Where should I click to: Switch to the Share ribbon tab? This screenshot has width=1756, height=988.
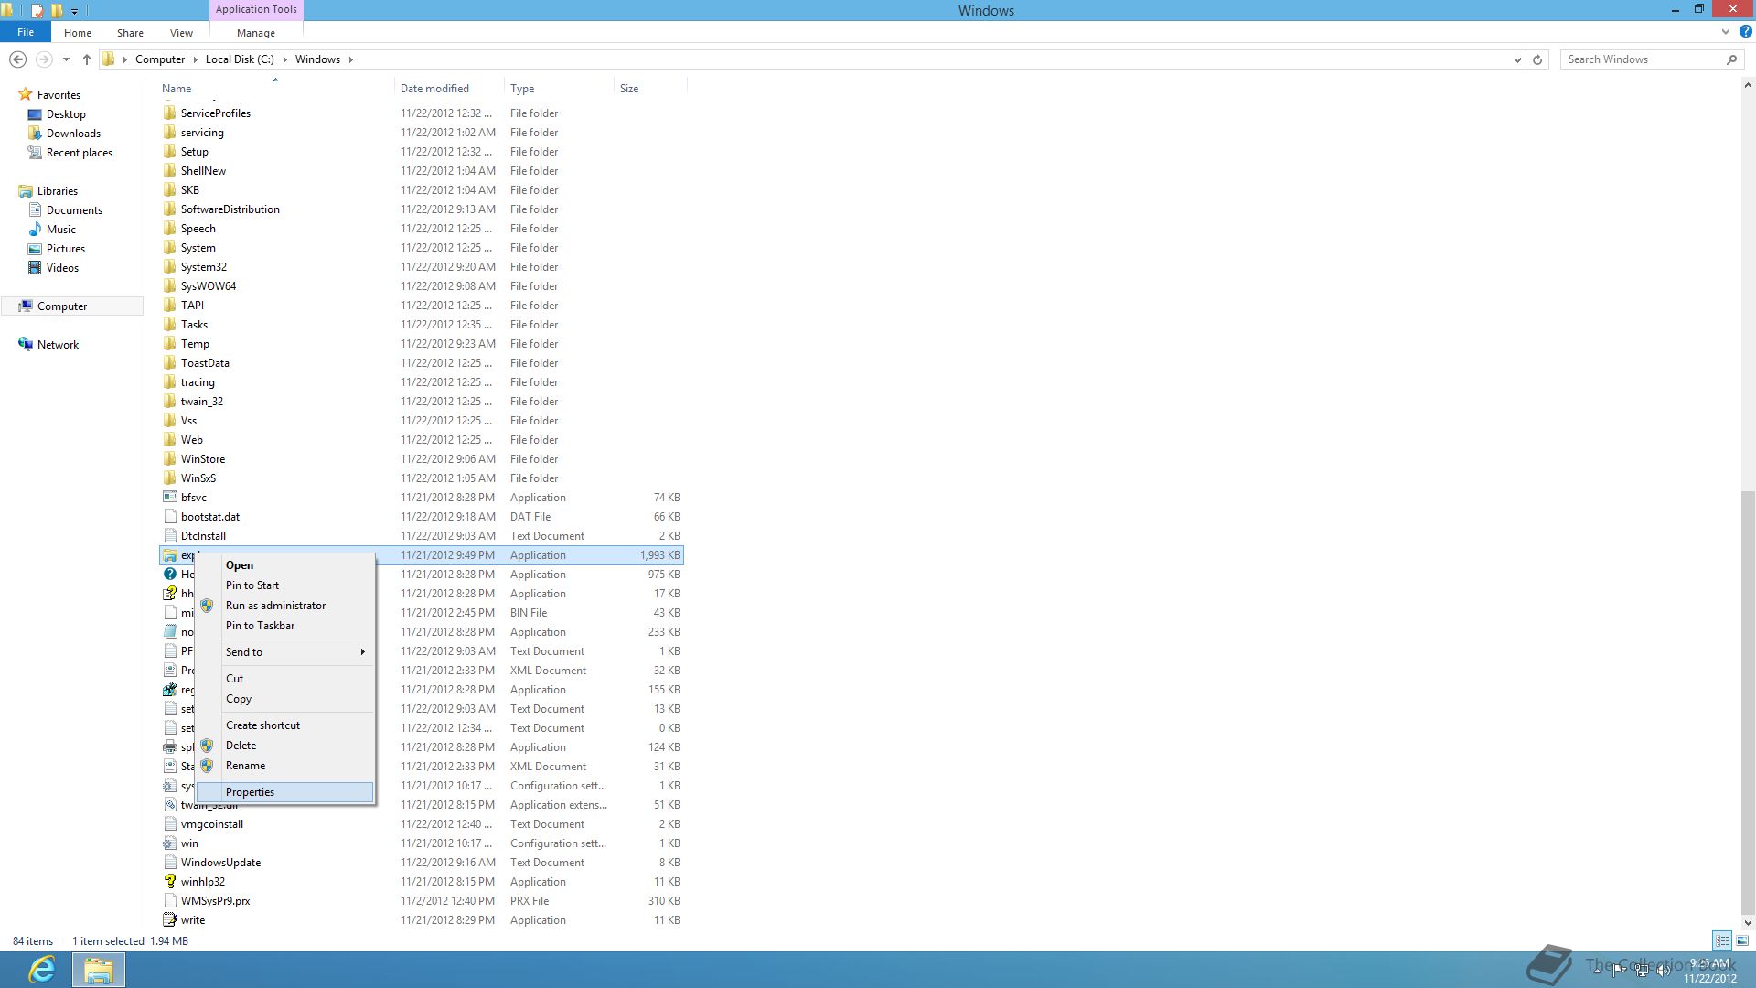coord(130,33)
